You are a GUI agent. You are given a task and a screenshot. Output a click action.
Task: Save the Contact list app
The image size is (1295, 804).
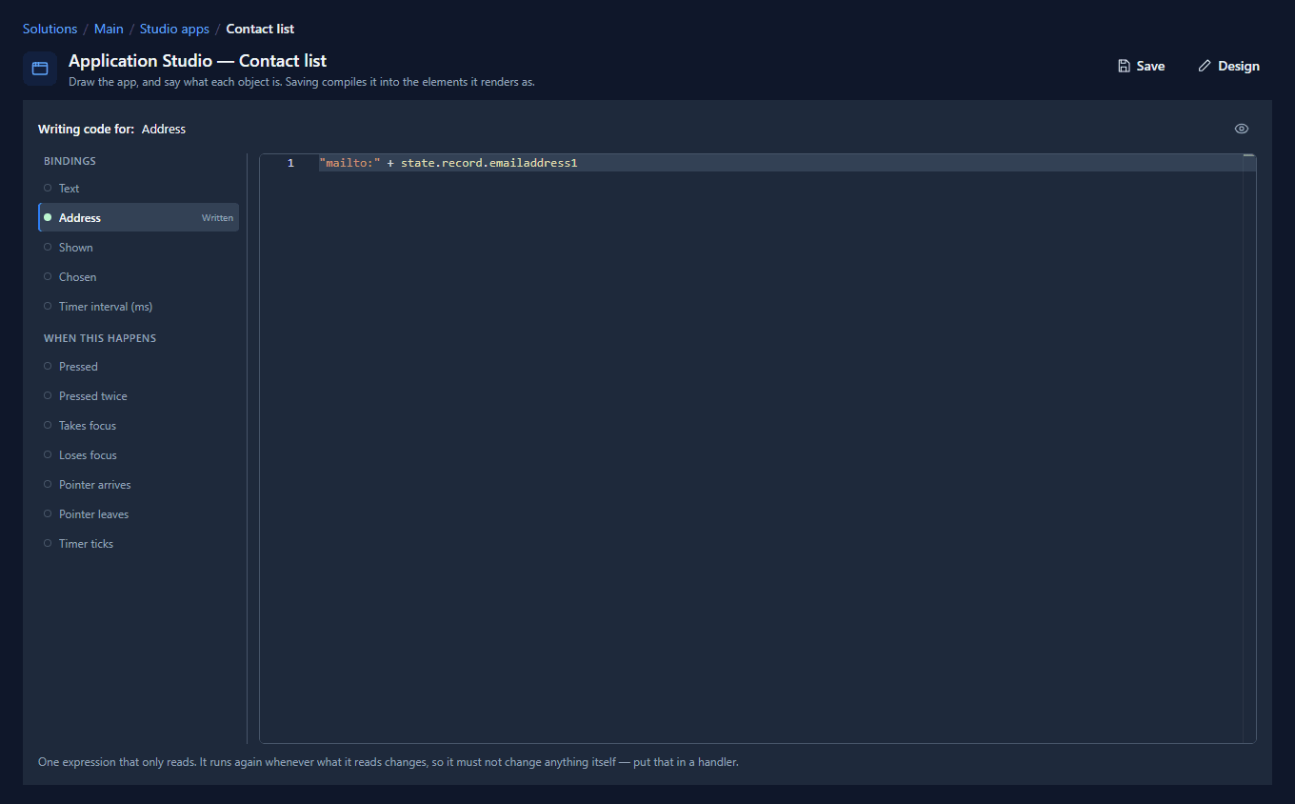click(x=1141, y=66)
